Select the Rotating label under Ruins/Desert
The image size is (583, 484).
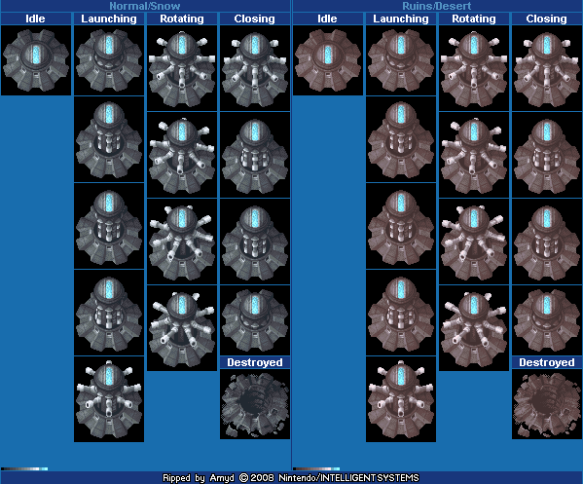pos(474,19)
